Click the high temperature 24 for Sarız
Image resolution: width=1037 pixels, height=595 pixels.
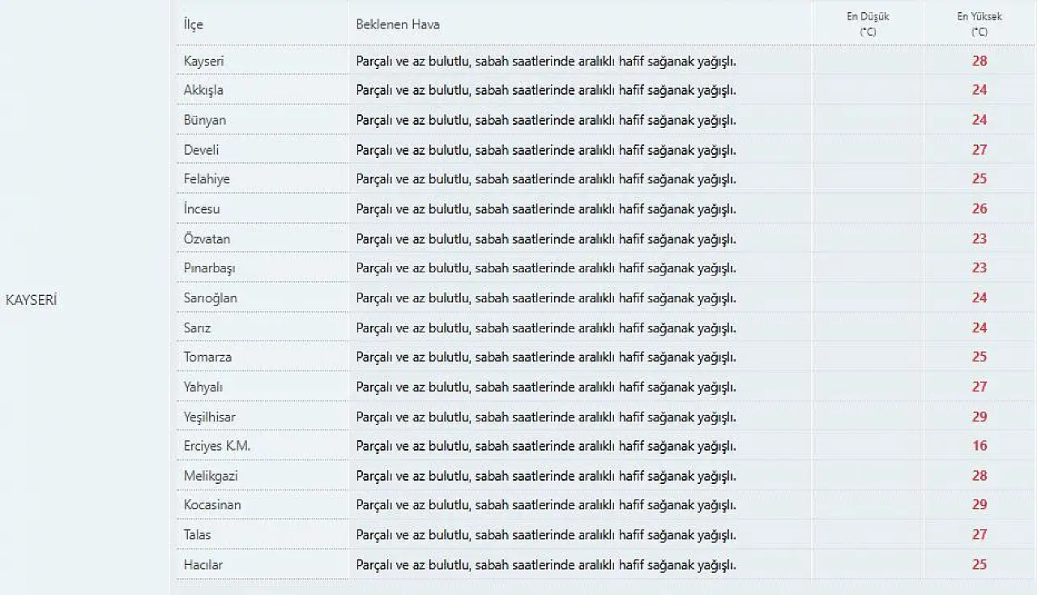[x=979, y=328]
